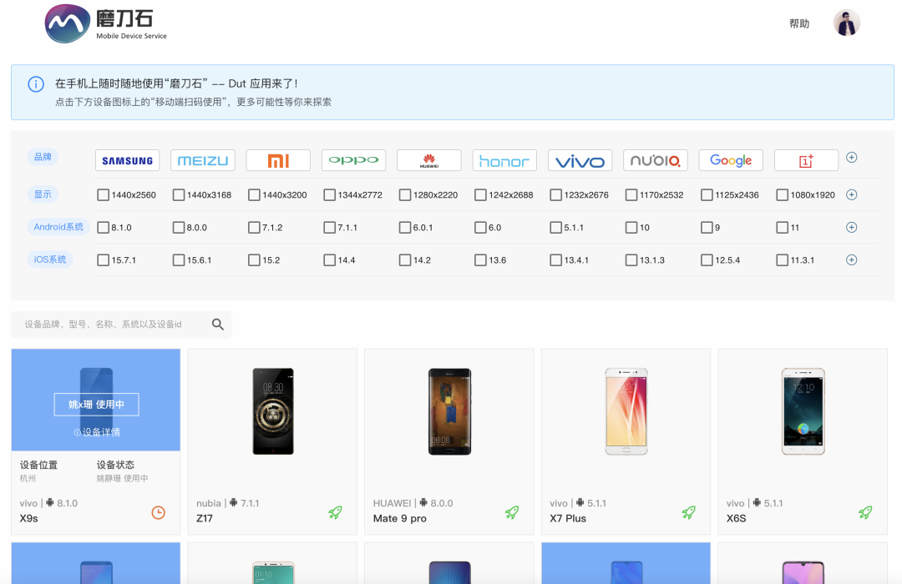Screen dimensions: 902x584
Task: Expand more iOS versions
Action: click(x=851, y=259)
